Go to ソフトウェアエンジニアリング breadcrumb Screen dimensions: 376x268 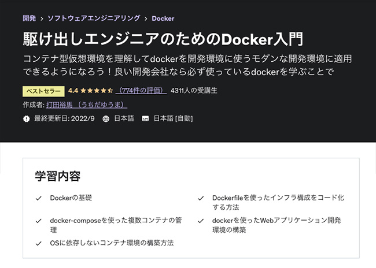(93, 18)
